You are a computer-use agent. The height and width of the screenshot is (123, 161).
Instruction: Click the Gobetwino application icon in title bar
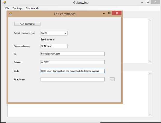click(x=4, y=2)
